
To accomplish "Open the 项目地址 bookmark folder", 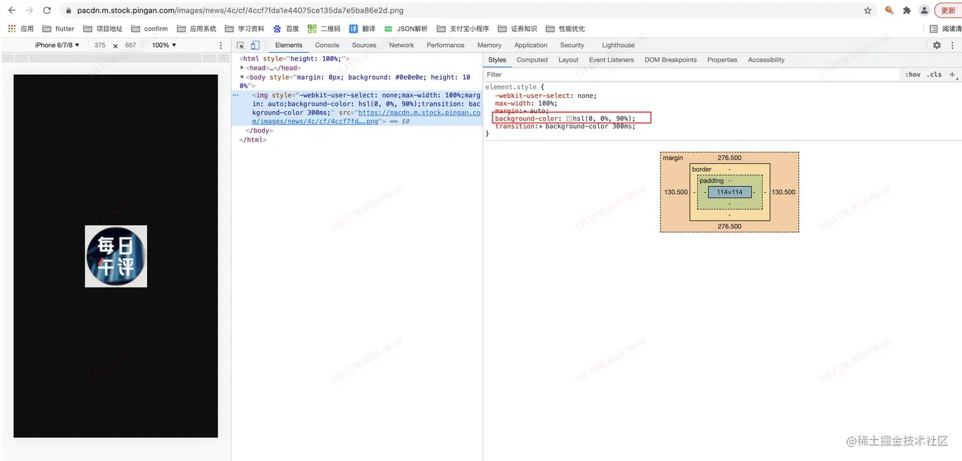I will (102, 29).
